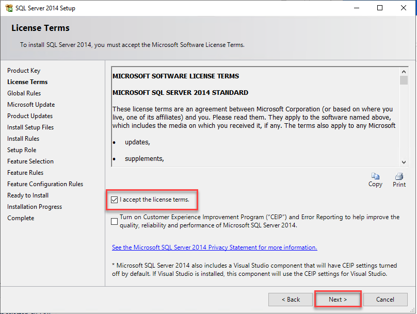
Task: Click the Next button
Action: click(338, 300)
